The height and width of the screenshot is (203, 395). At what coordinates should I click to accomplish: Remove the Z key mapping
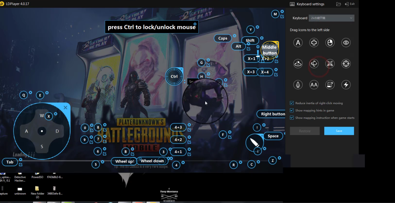[x=279, y=158]
